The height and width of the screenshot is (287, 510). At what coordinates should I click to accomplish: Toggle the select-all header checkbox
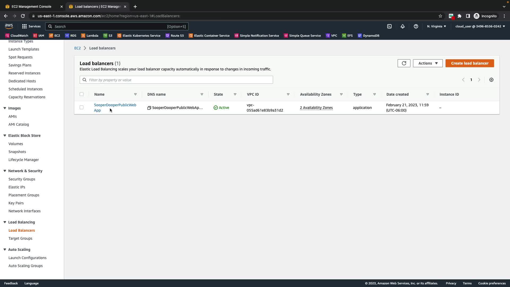click(x=82, y=94)
